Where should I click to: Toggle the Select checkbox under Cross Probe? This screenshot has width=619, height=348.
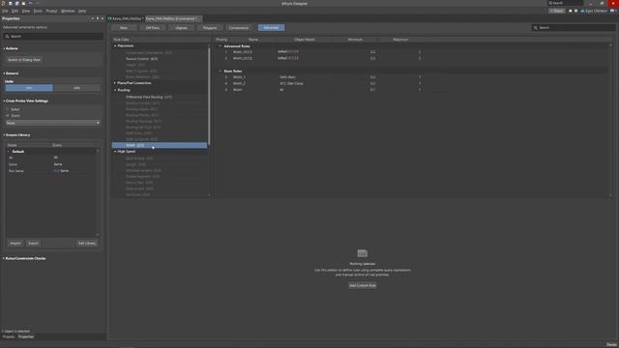[8, 109]
